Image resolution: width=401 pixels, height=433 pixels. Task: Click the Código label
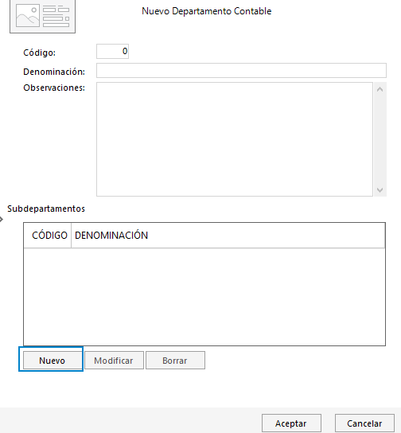pyautogui.click(x=39, y=53)
